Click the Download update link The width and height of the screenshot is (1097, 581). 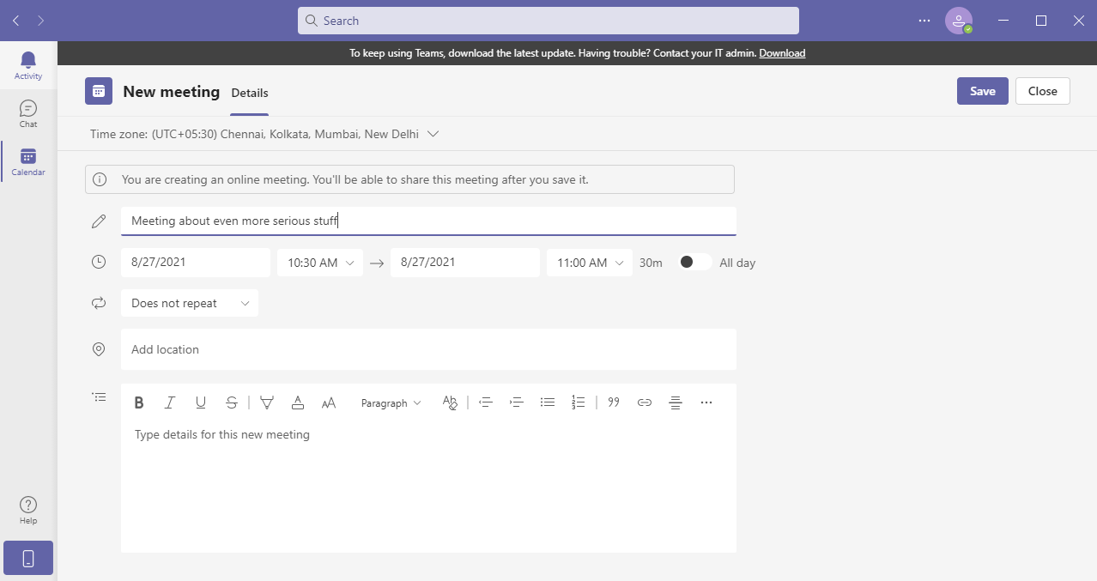click(782, 53)
